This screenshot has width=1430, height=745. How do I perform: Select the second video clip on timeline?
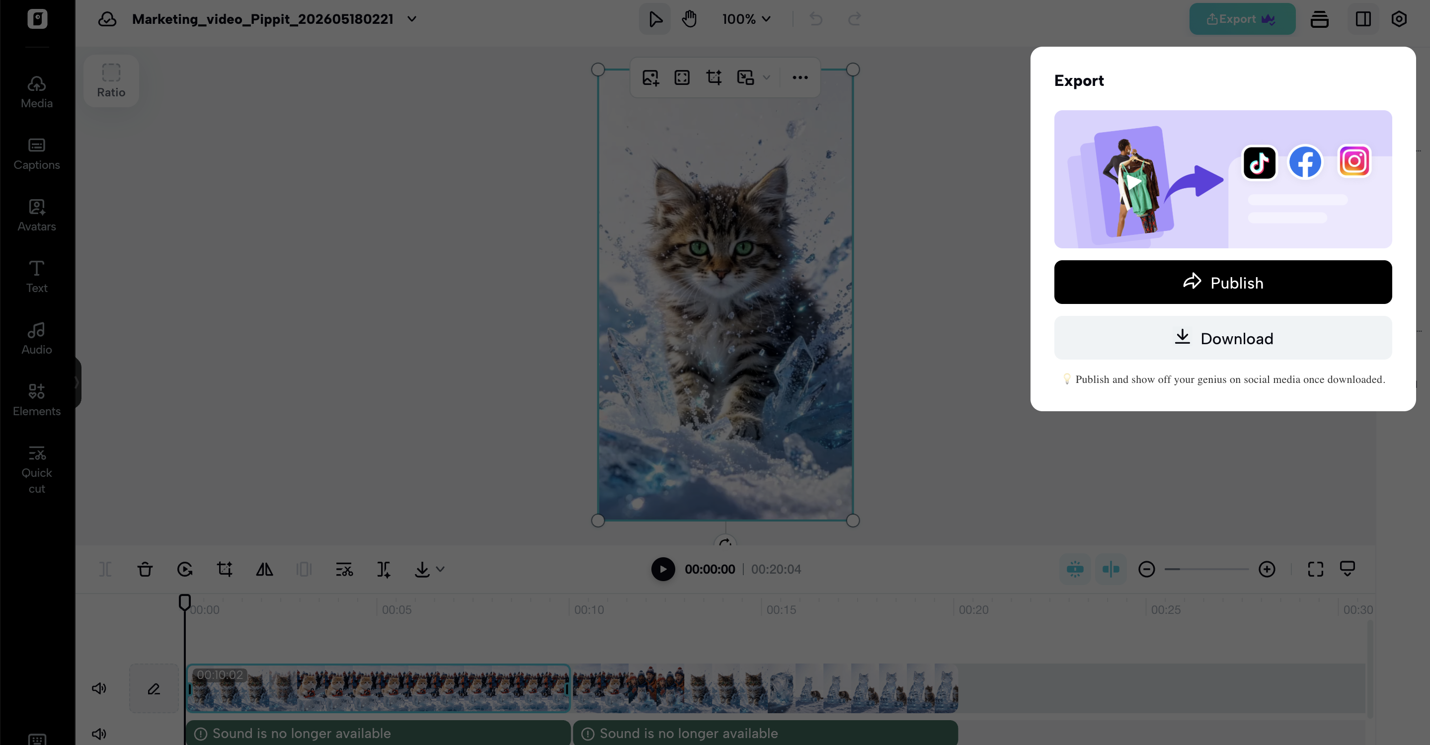766,688
